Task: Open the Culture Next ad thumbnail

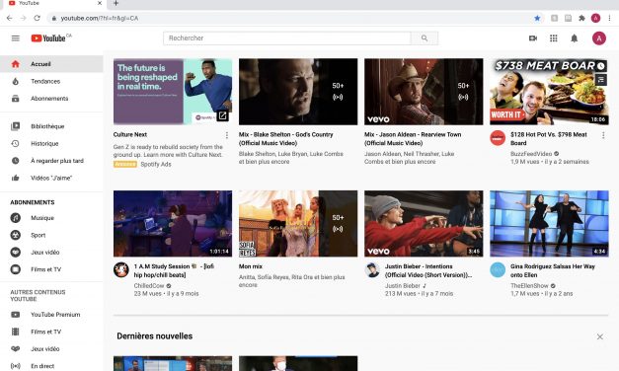Action: [173, 92]
